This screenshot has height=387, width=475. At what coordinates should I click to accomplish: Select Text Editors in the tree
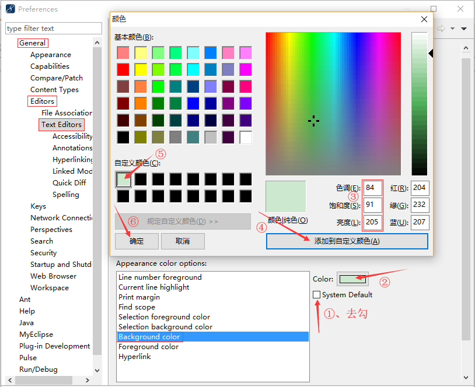click(61, 125)
